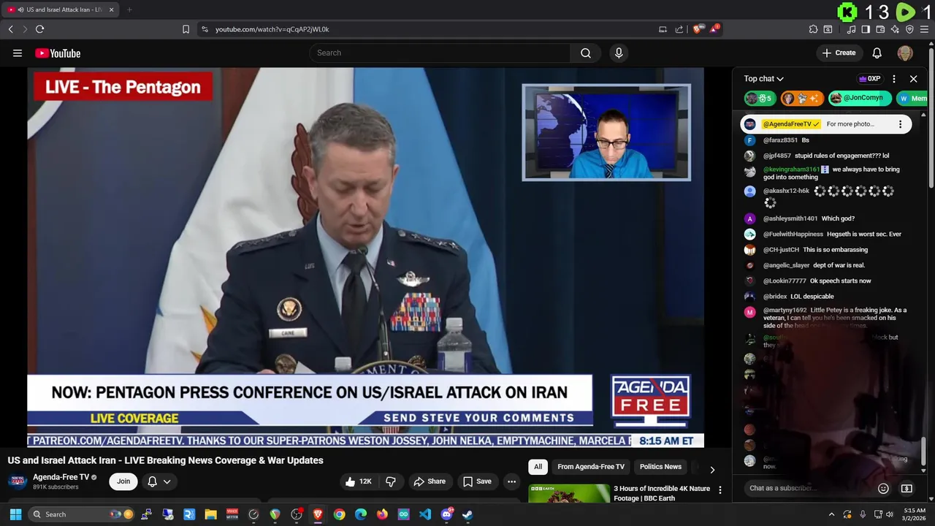Open the Brave VPN shield icon
The image size is (935, 526).
pos(909,29)
